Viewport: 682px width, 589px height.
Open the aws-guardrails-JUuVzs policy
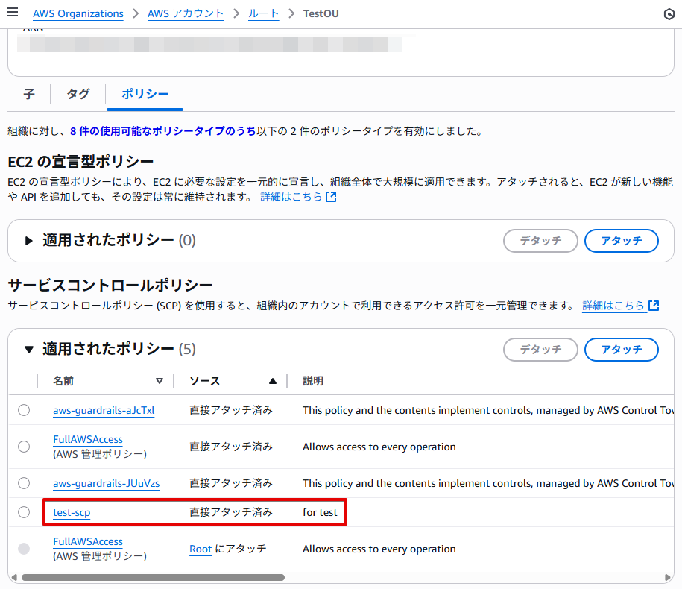[107, 483]
